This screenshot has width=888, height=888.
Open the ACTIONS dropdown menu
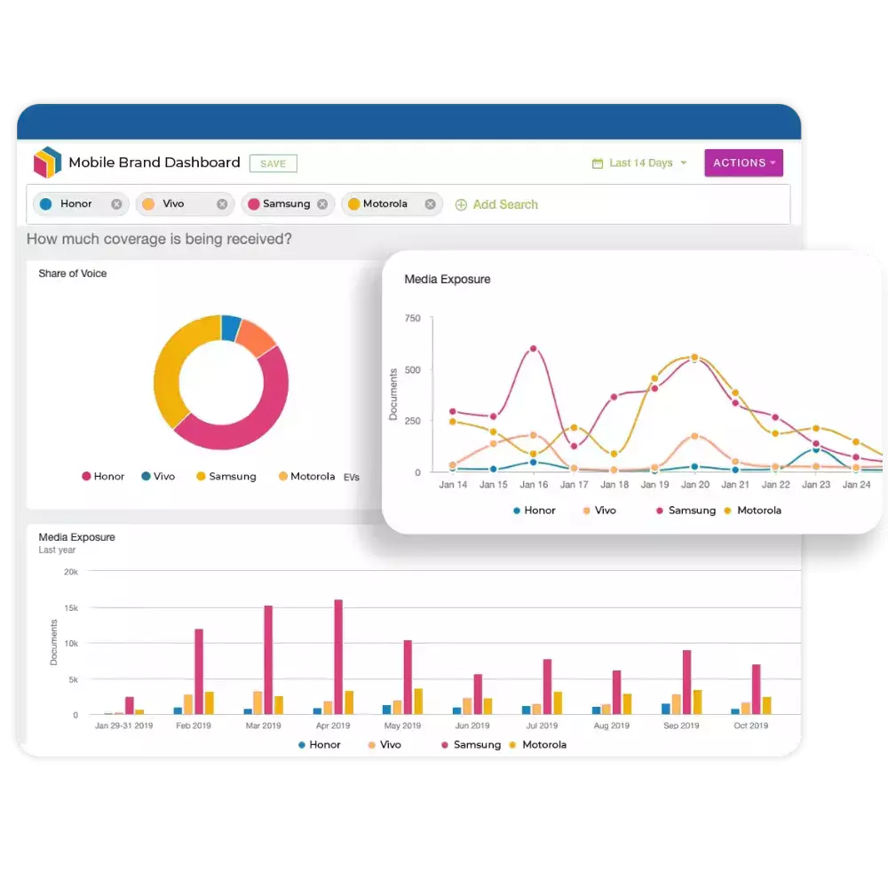[x=743, y=163]
